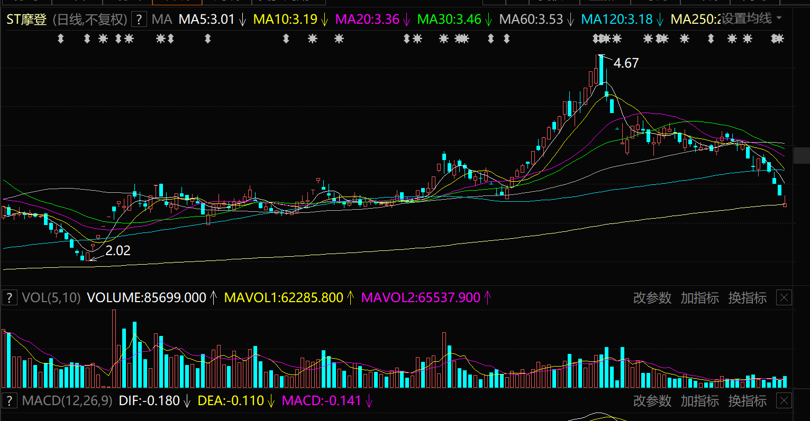This screenshot has width=810, height=421.
Task: Open the help icon beside ST摩登 title
Action: (139, 20)
